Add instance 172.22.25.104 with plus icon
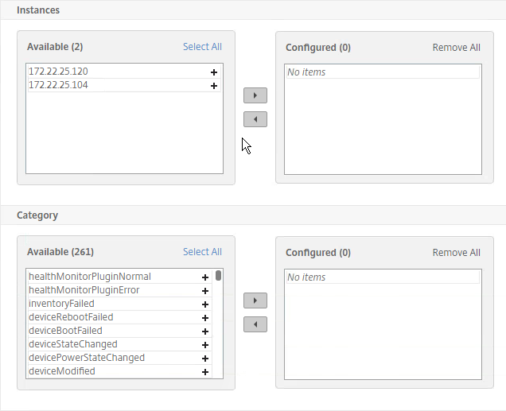This screenshot has height=411, width=506. point(214,86)
